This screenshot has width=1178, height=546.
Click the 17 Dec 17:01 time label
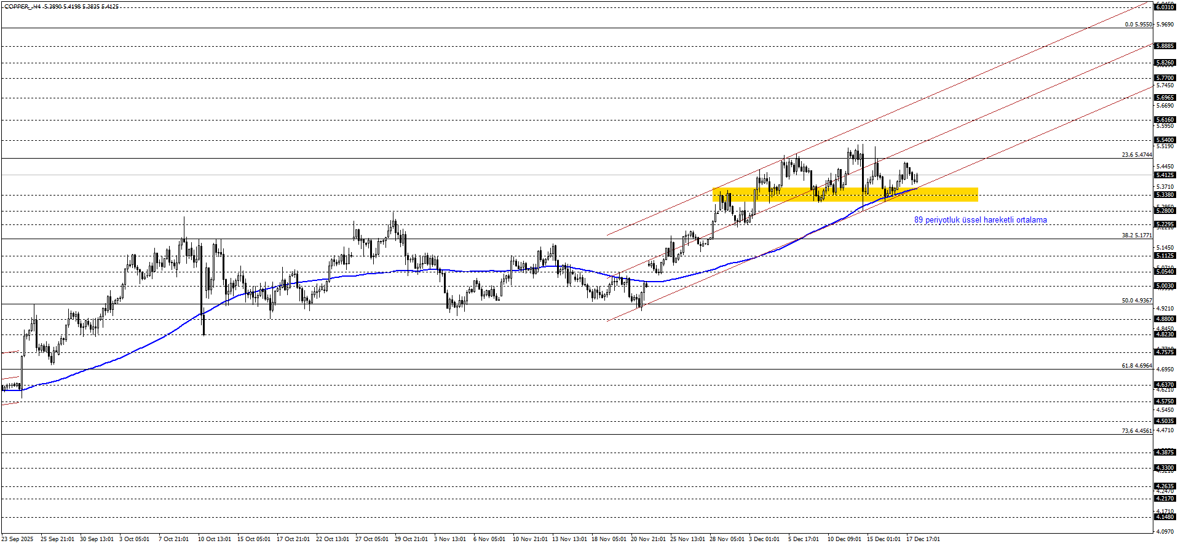923,539
